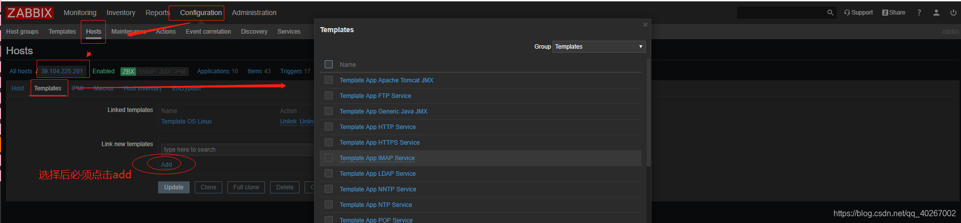Viewport: 961px width, 223px height.
Task: Click the Full clone button
Action: click(246, 187)
